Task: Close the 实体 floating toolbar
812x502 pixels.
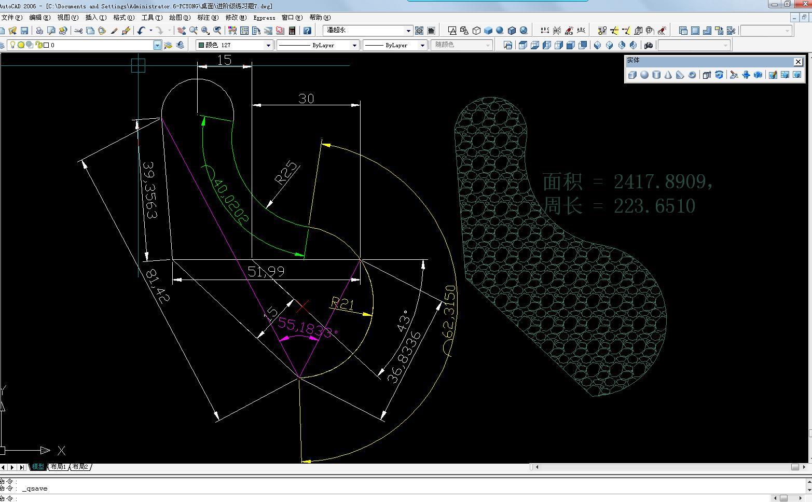Action: tap(798, 62)
